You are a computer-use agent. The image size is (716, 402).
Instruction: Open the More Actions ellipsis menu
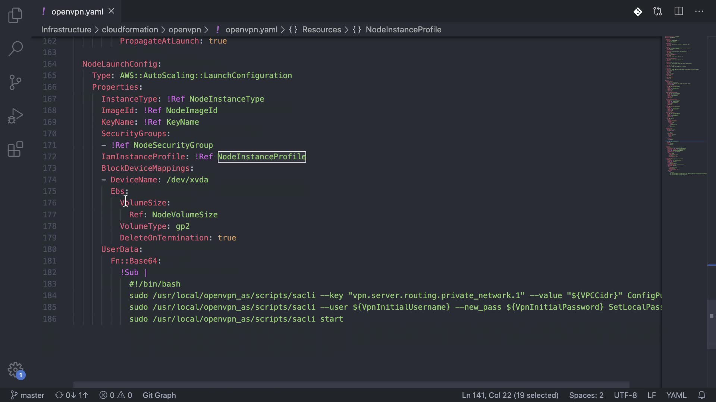pos(699,12)
